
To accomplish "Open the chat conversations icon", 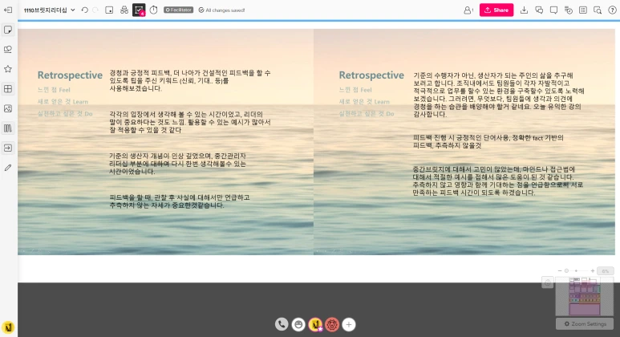I will (539, 10).
